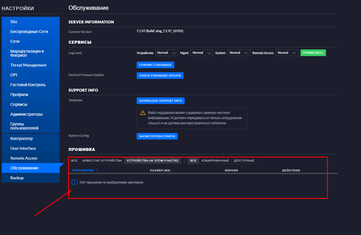Click DOWNLOAD SUPPORT INFO button

(x=161, y=101)
